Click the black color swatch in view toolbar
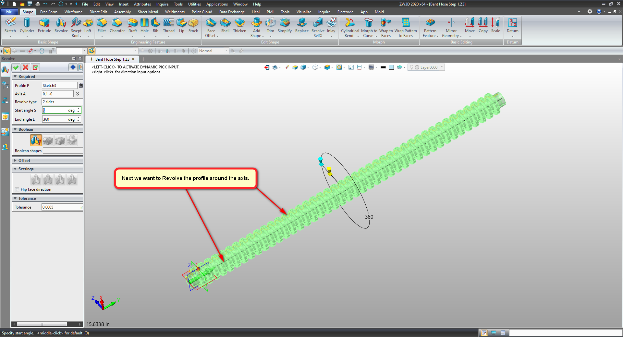The height and width of the screenshot is (337, 623). [x=383, y=67]
